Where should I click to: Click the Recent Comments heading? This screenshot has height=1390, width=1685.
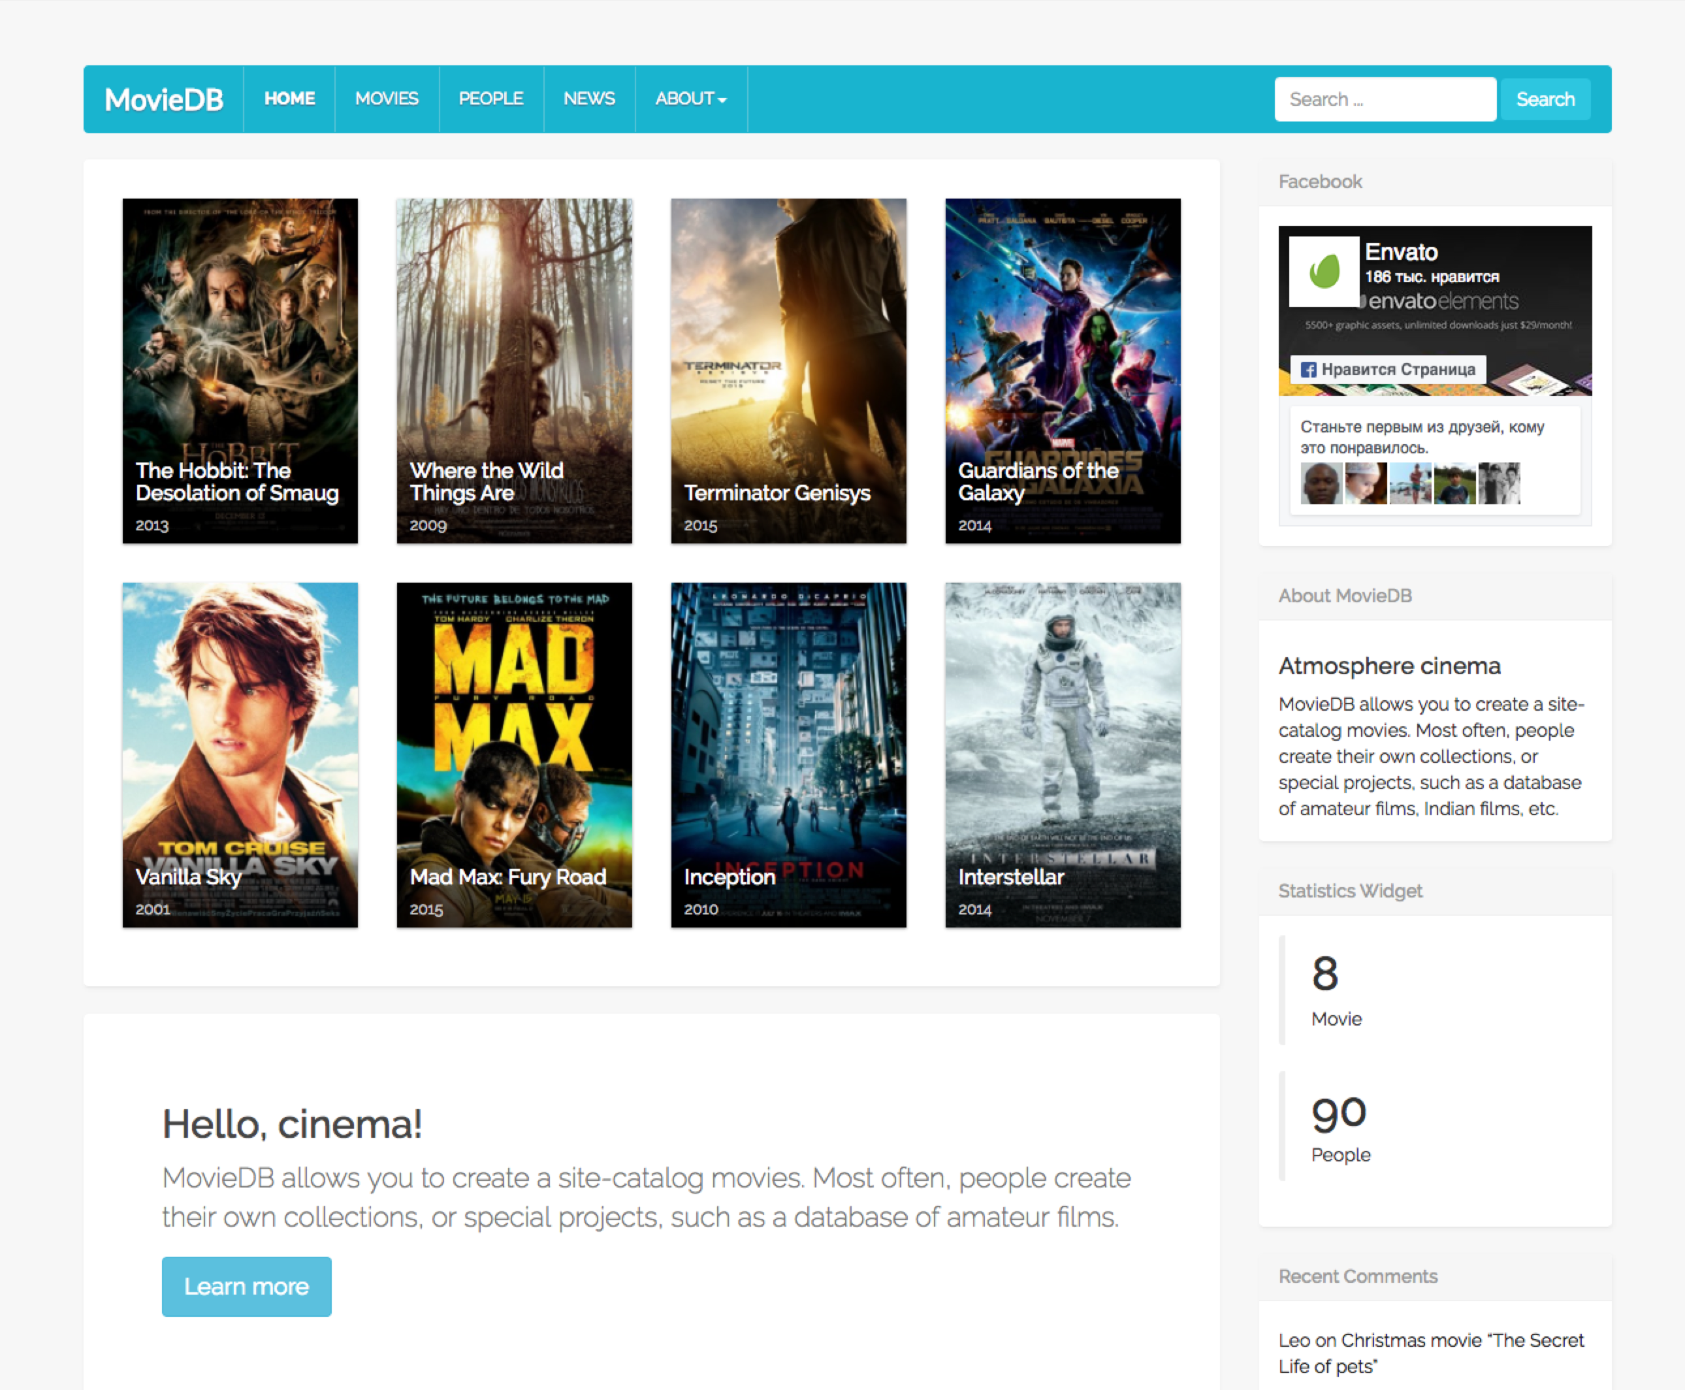(x=1358, y=1276)
